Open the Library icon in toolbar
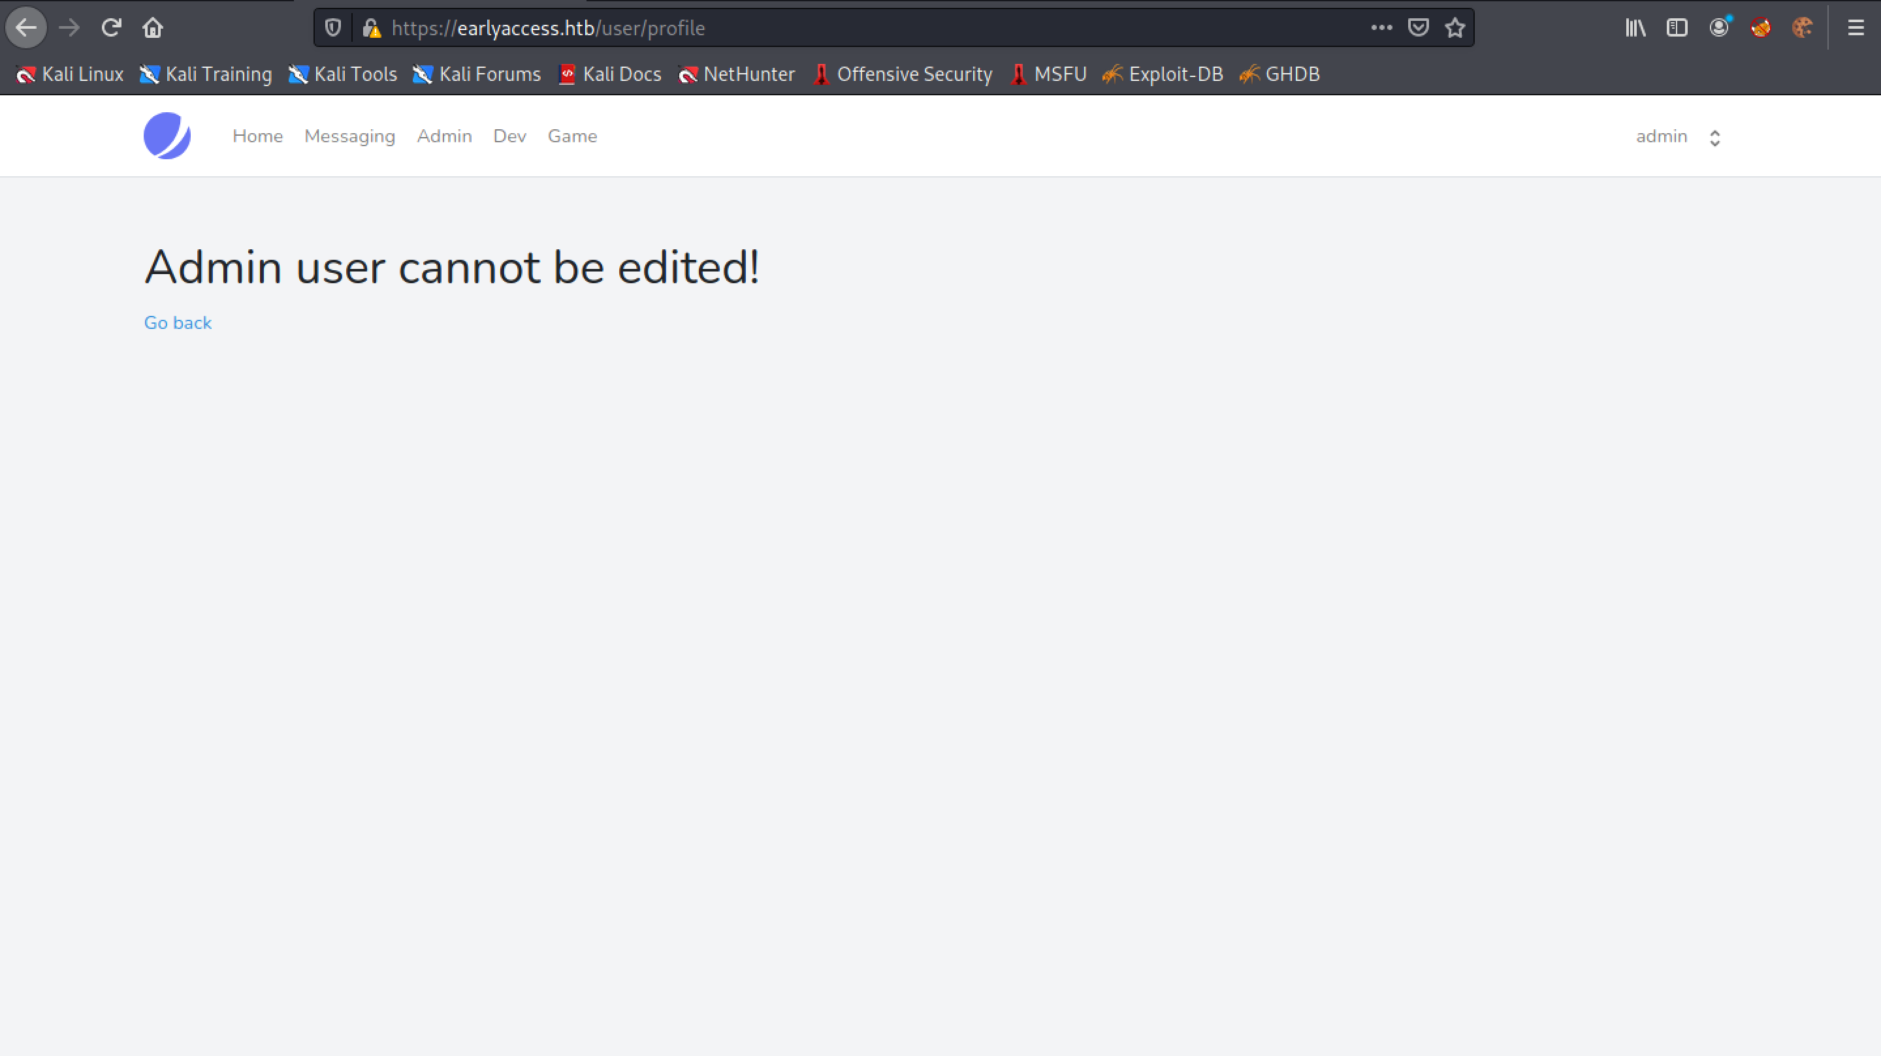This screenshot has height=1056, width=1881. 1635,27
